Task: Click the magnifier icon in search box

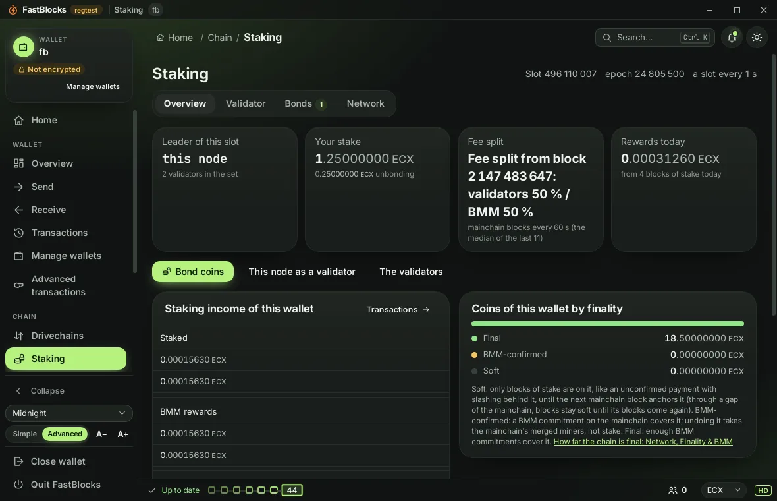Action: [606, 38]
